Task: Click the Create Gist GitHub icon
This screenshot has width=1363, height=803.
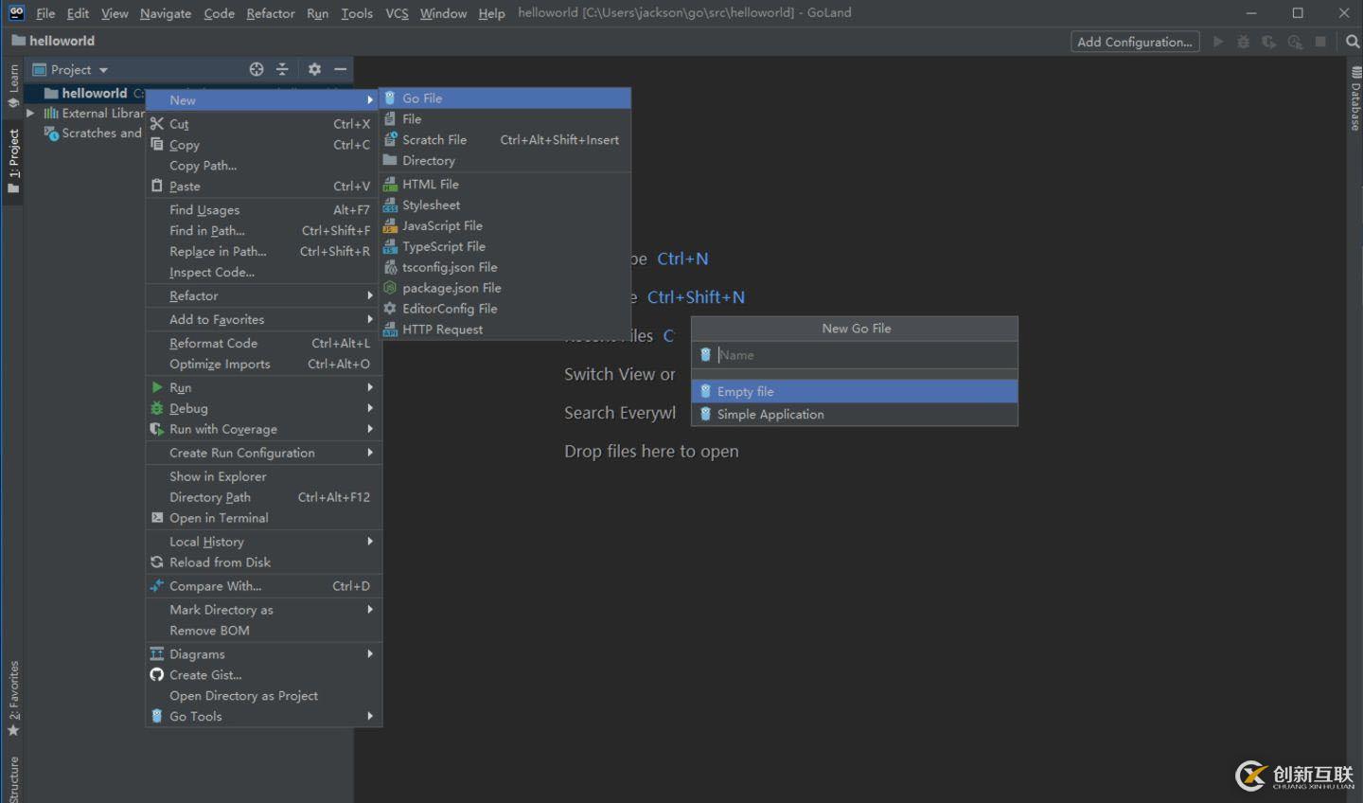Action: click(x=157, y=675)
